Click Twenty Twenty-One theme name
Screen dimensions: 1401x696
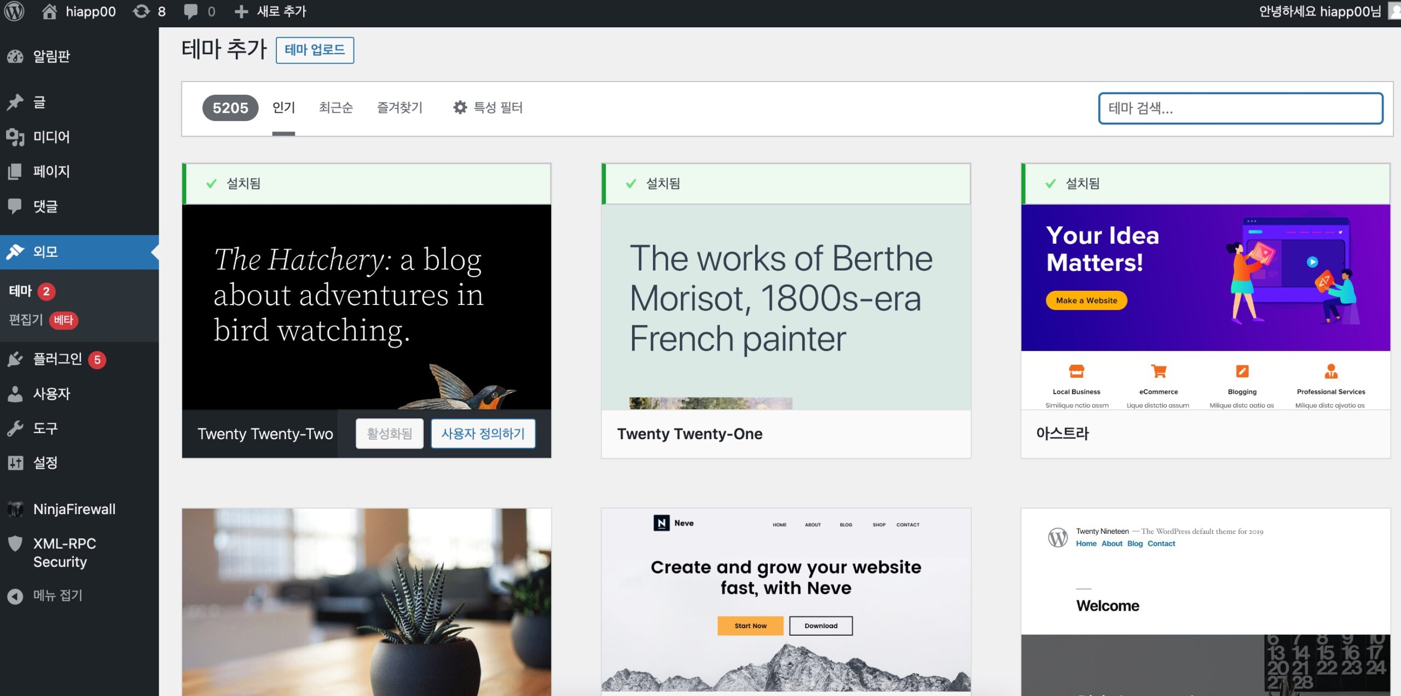point(690,434)
